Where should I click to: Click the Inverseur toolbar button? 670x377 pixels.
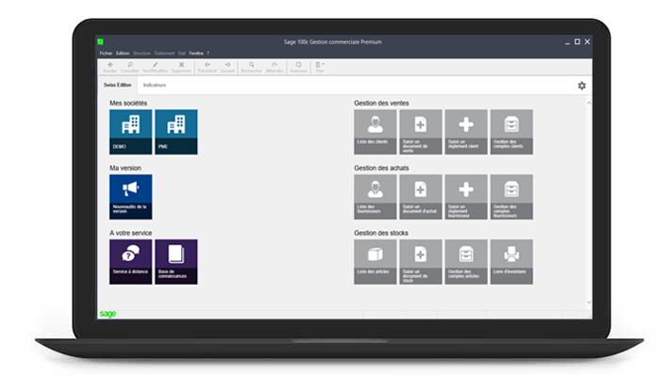pos(298,67)
